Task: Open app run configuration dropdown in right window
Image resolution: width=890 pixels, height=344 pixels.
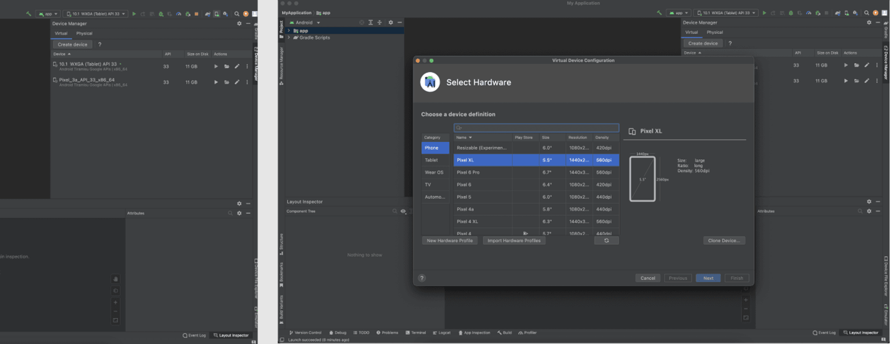Action: coord(679,13)
